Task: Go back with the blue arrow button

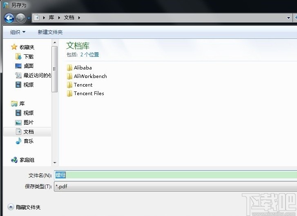Action: pyautogui.click(x=9, y=18)
